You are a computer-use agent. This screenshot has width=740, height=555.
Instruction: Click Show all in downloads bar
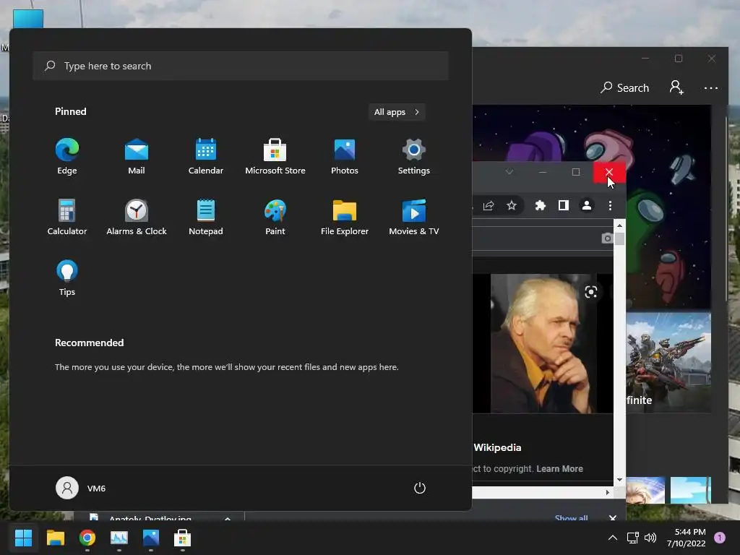pyautogui.click(x=571, y=517)
